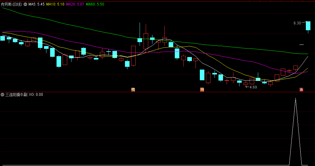
Task: Click the 4.69 low price label
Action: (253, 87)
